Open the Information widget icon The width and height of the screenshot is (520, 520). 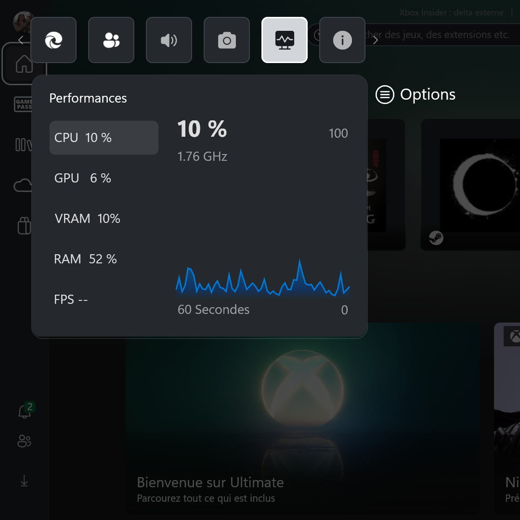click(x=342, y=40)
